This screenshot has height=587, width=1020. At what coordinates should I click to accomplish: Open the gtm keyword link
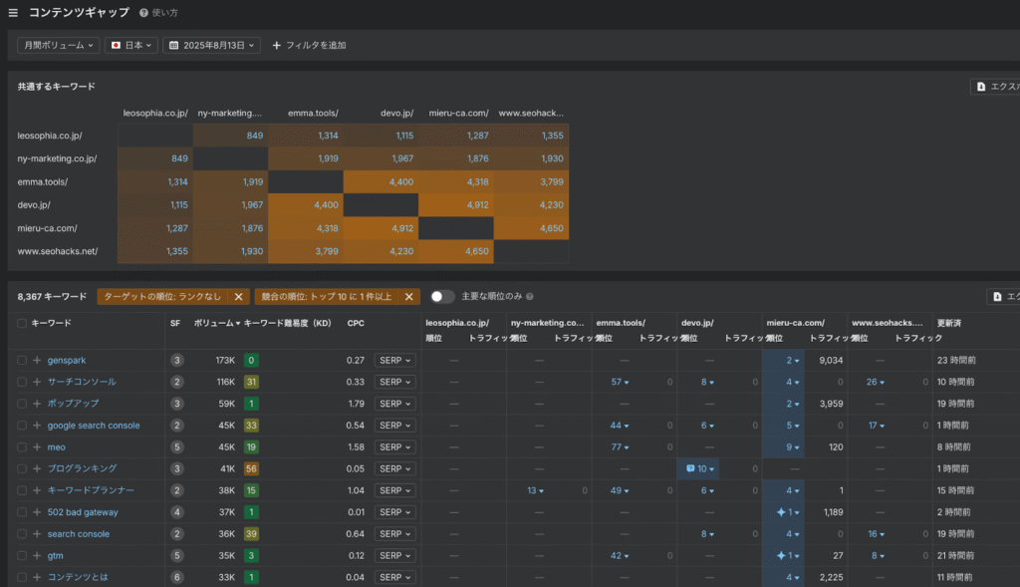click(56, 556)
